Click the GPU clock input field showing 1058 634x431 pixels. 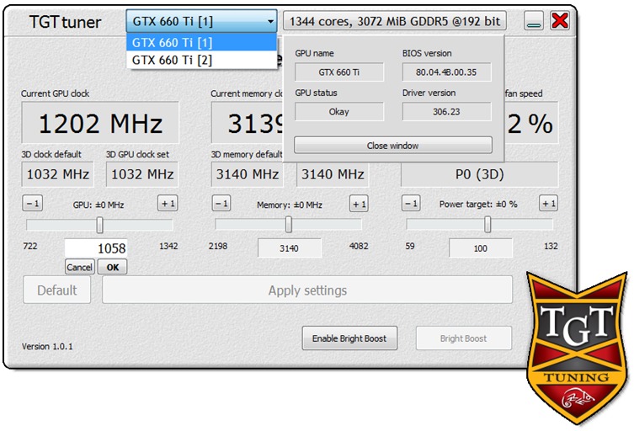(96, 248)
